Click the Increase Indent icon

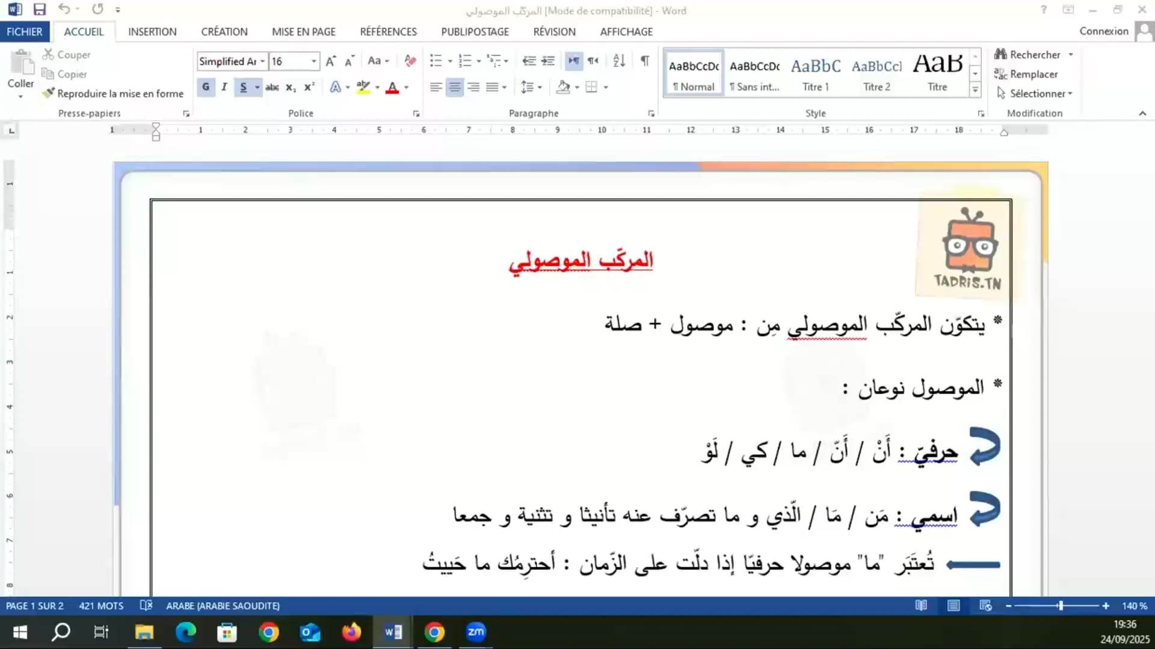click(548, 61)
